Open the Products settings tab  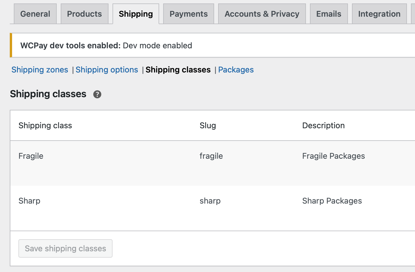(84, 14)
